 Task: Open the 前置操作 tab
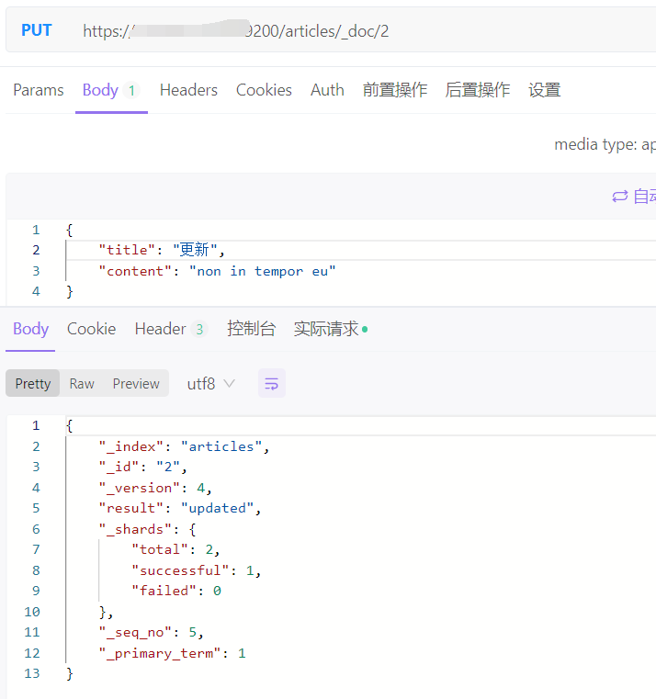(x=395, y=90)
